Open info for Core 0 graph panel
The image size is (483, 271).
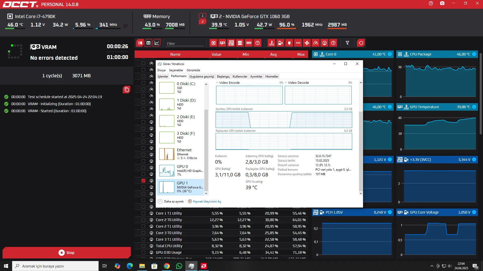(x=390, y=54)
